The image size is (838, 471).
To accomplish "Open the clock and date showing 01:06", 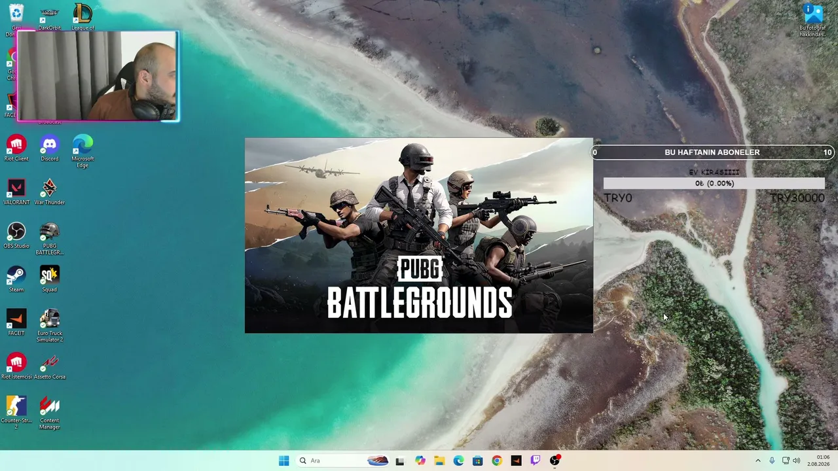I will (819, 461).
